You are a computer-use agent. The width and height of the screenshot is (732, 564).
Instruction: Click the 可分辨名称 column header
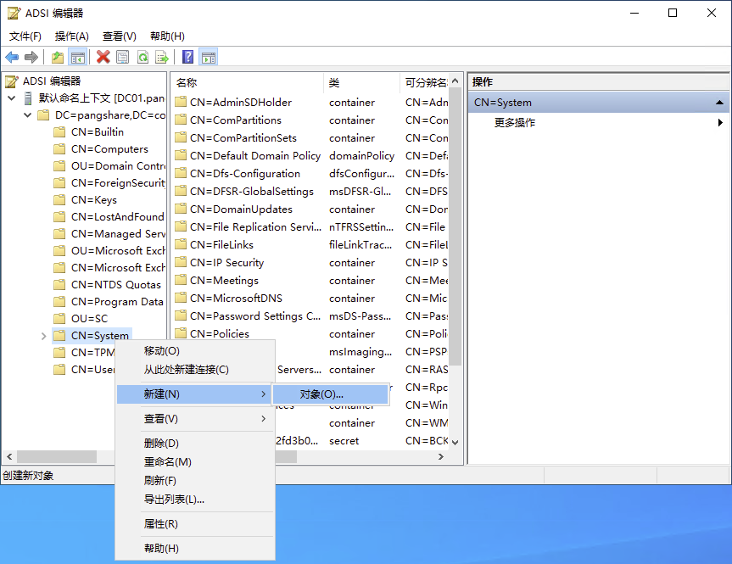[425, 82]
